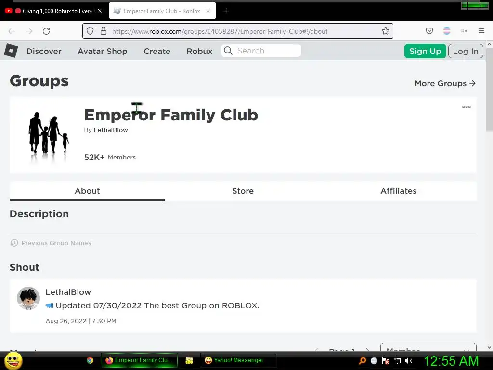Open a new browser tab with plus
This screenshot has width=493, height=370.
click(x=226, y=11)
